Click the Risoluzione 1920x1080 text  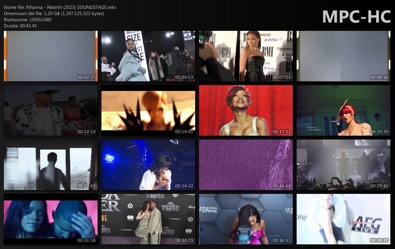click(x=28, y=20)
